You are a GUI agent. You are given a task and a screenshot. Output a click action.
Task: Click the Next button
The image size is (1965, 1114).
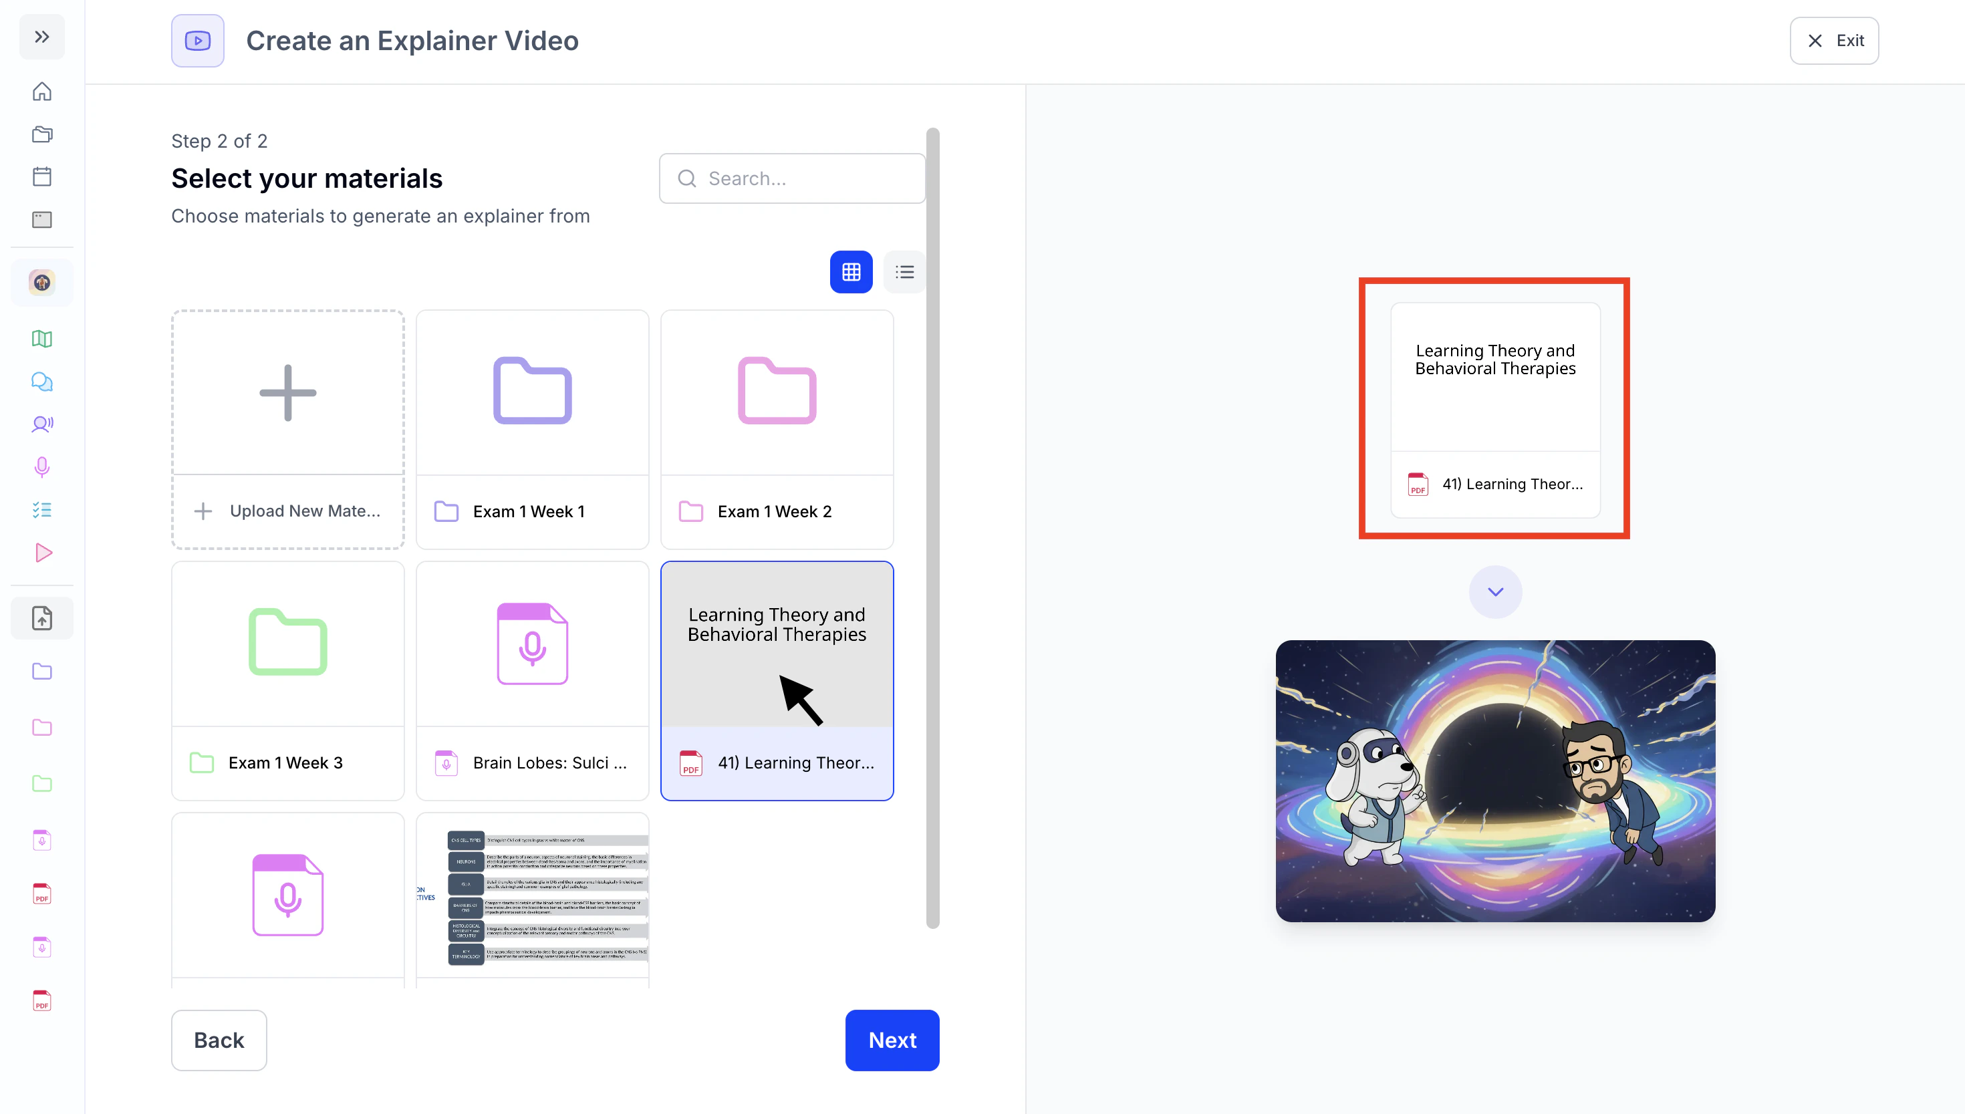(x=892, y=1040)
